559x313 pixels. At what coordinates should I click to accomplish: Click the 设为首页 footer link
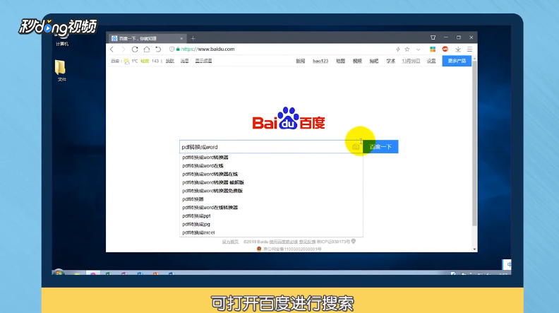(230, 242)
